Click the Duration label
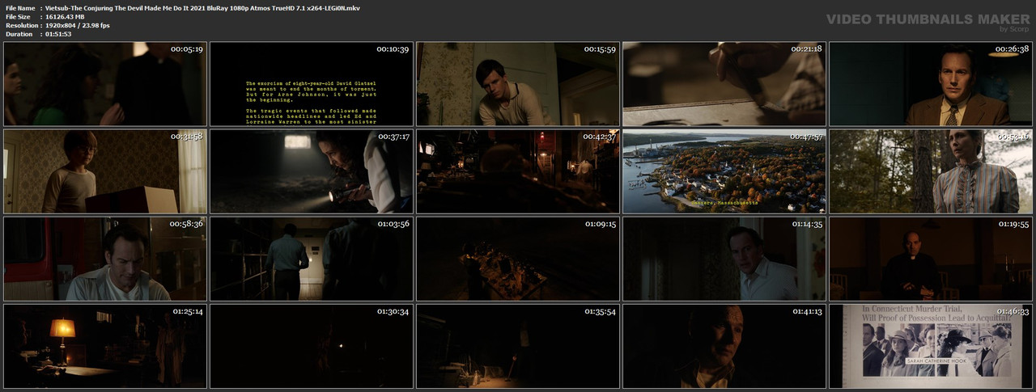The height and width of the screenshot is (392, 1036). [x=19, y=34]
